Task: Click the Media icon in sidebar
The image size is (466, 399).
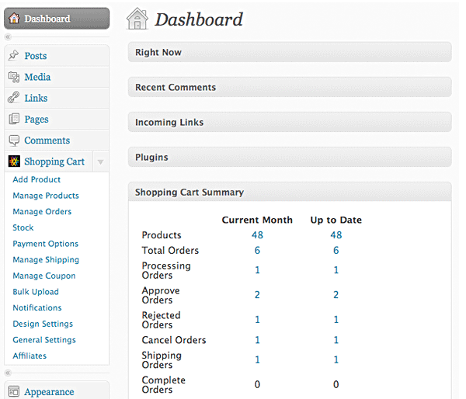Action: [14, 77]
